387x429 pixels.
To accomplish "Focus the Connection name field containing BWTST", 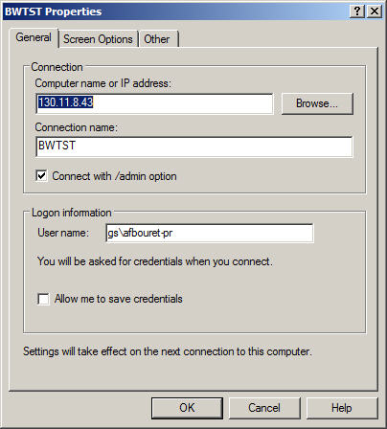I will coord(194,147).
